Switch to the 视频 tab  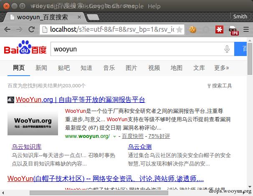pyautogui.click(x=154, y=68)
